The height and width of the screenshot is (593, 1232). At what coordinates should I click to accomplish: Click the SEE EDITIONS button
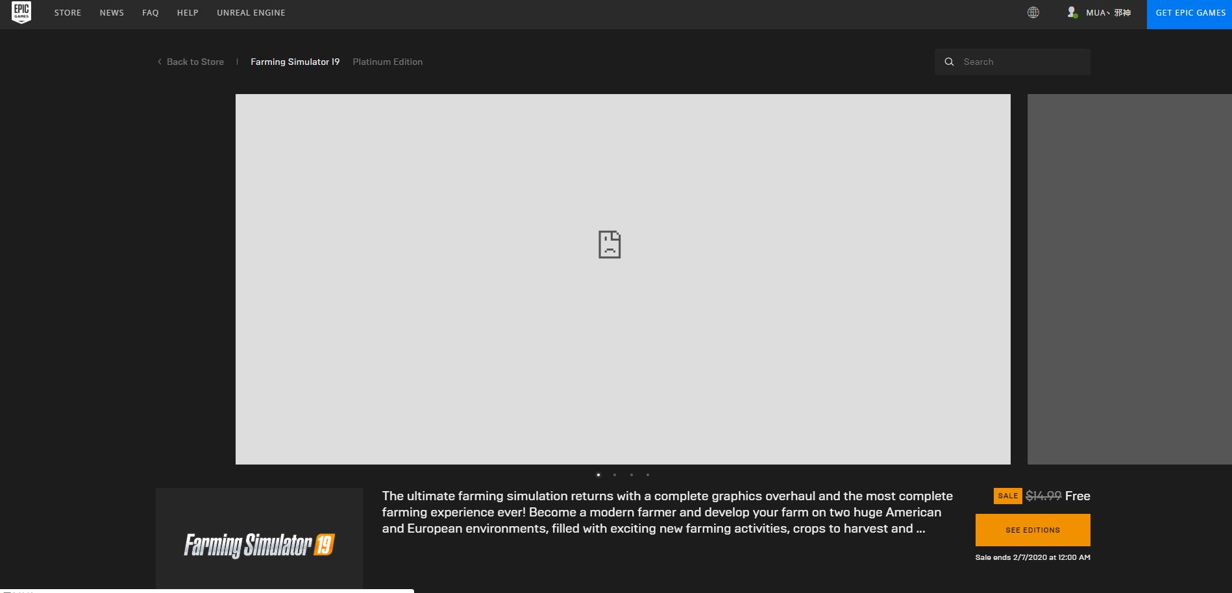pyautogui.click(x=1033, y=530)
